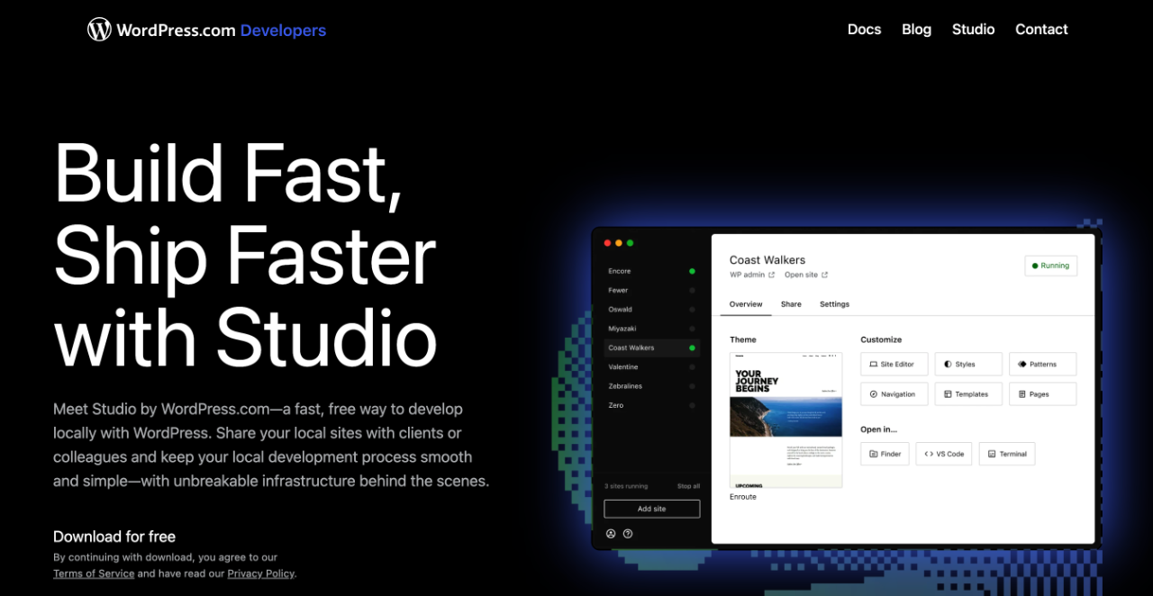Click the user account icon in Studio sidebar

[611, 534]
